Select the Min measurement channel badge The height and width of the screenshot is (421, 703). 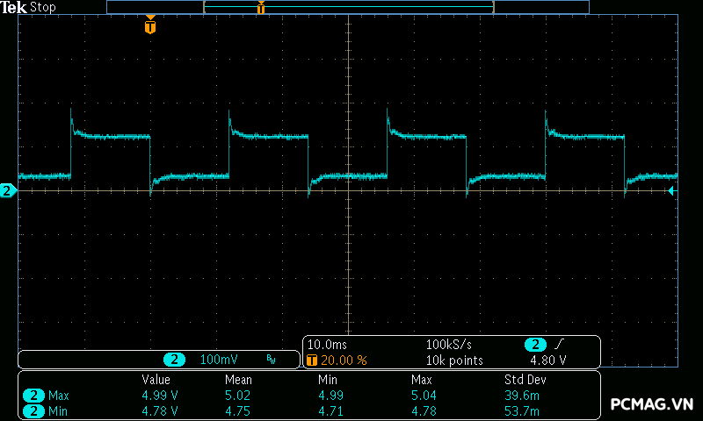pos(33,410)
